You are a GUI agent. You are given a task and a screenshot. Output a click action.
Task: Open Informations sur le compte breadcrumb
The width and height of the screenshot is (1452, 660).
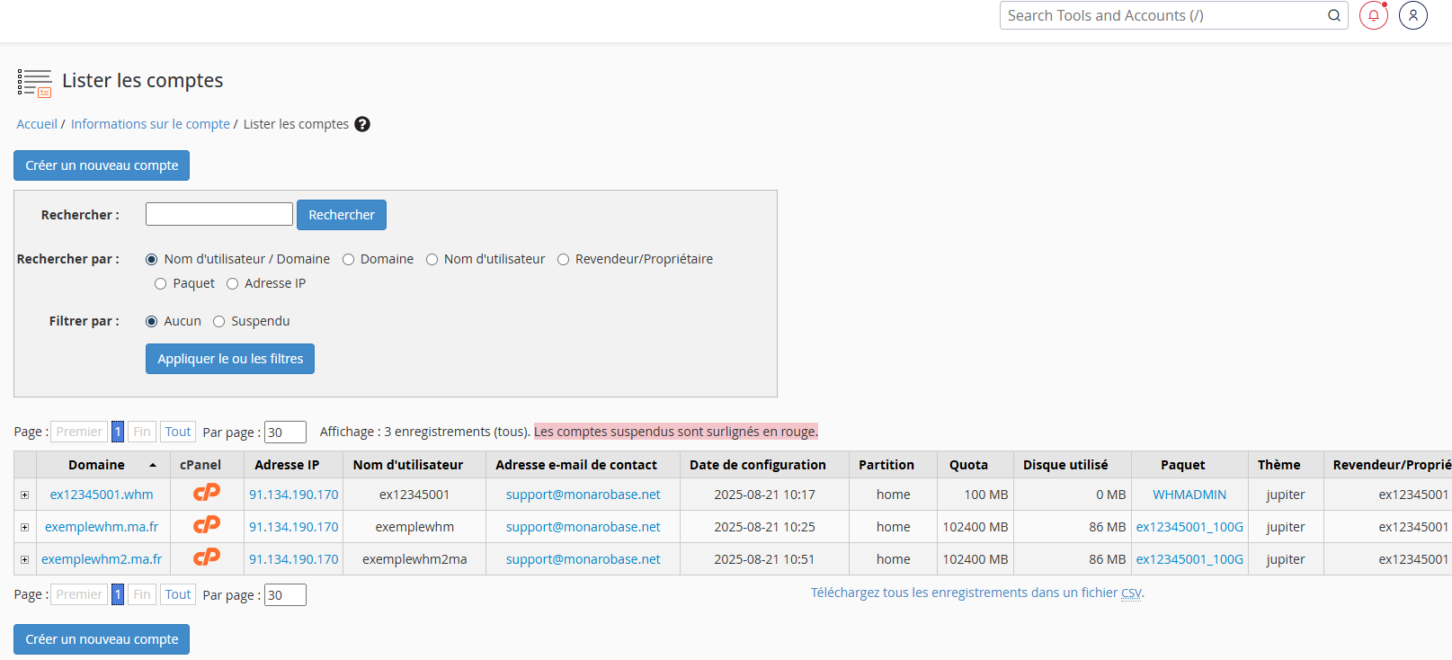pyautogui.click(x=150, y=124)
